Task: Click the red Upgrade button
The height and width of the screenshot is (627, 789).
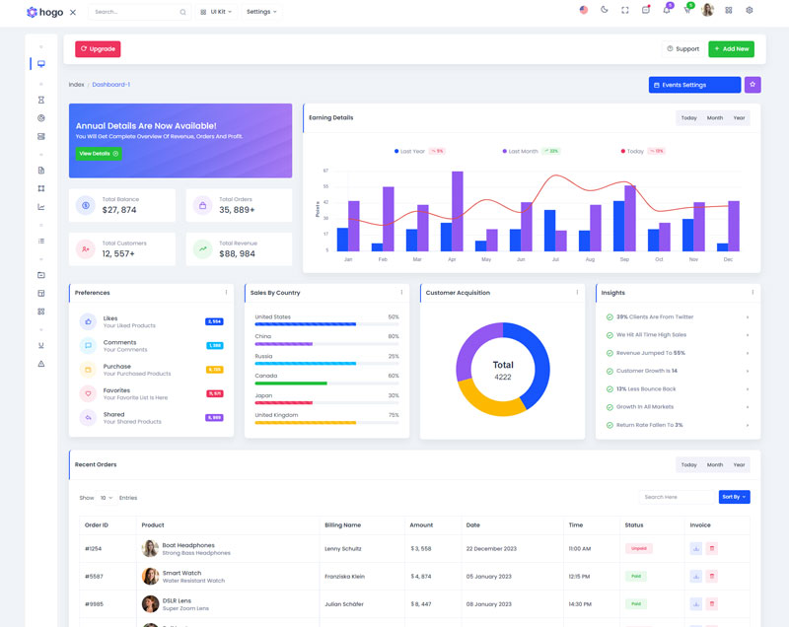Action: click(98, 48)
